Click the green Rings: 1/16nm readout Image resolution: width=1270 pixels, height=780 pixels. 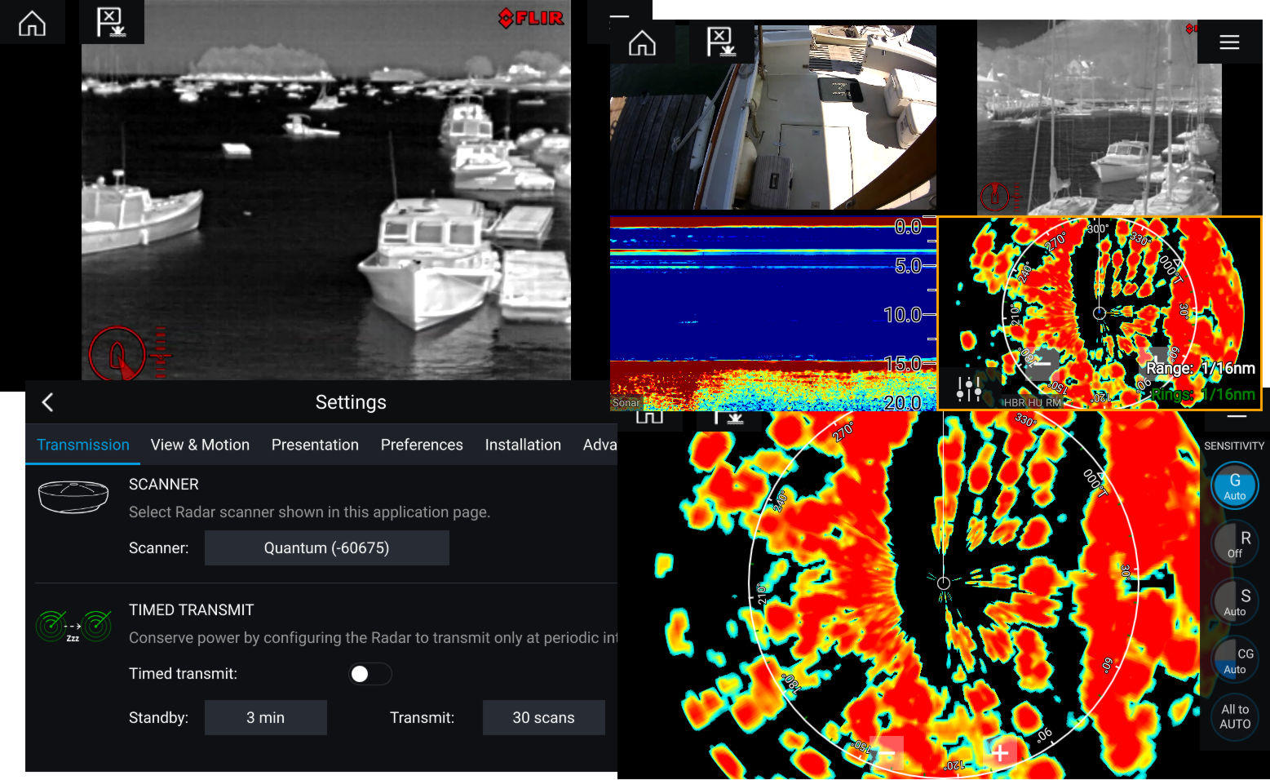point(1202,395)
